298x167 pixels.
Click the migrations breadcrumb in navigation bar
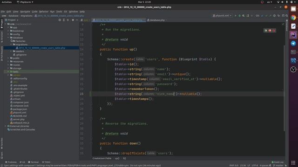[27, 16]
